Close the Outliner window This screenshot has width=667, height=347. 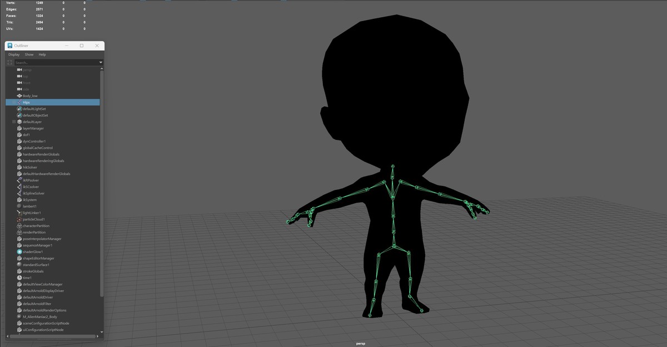click(x=97, y=46)
